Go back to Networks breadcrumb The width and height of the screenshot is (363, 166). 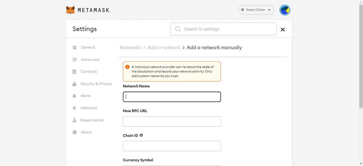130,48
